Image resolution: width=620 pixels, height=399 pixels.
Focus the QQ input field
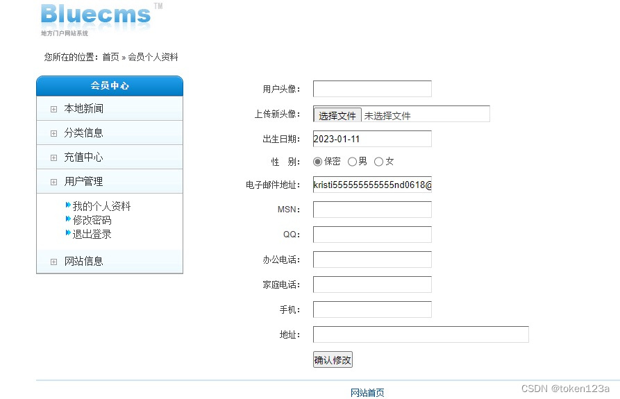(x=372, y=235)
